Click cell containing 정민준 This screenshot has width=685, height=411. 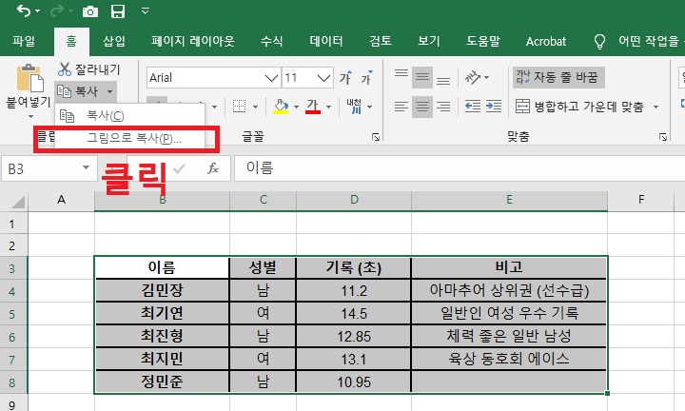click(162, 382)
